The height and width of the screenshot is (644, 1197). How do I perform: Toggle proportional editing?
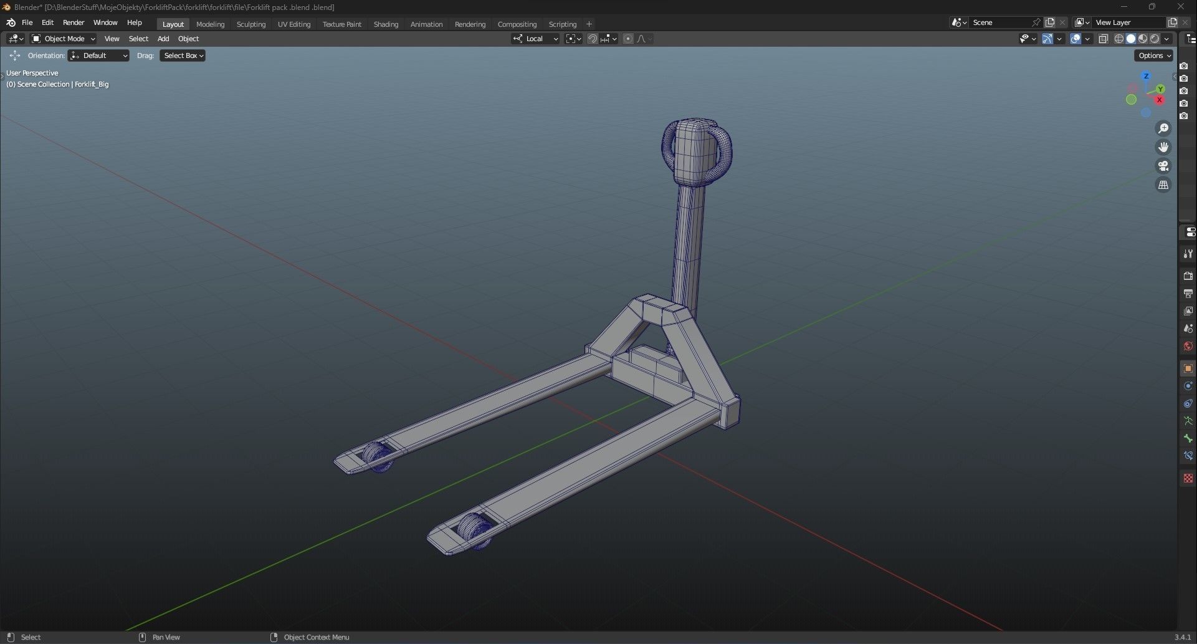click(628, 39)
